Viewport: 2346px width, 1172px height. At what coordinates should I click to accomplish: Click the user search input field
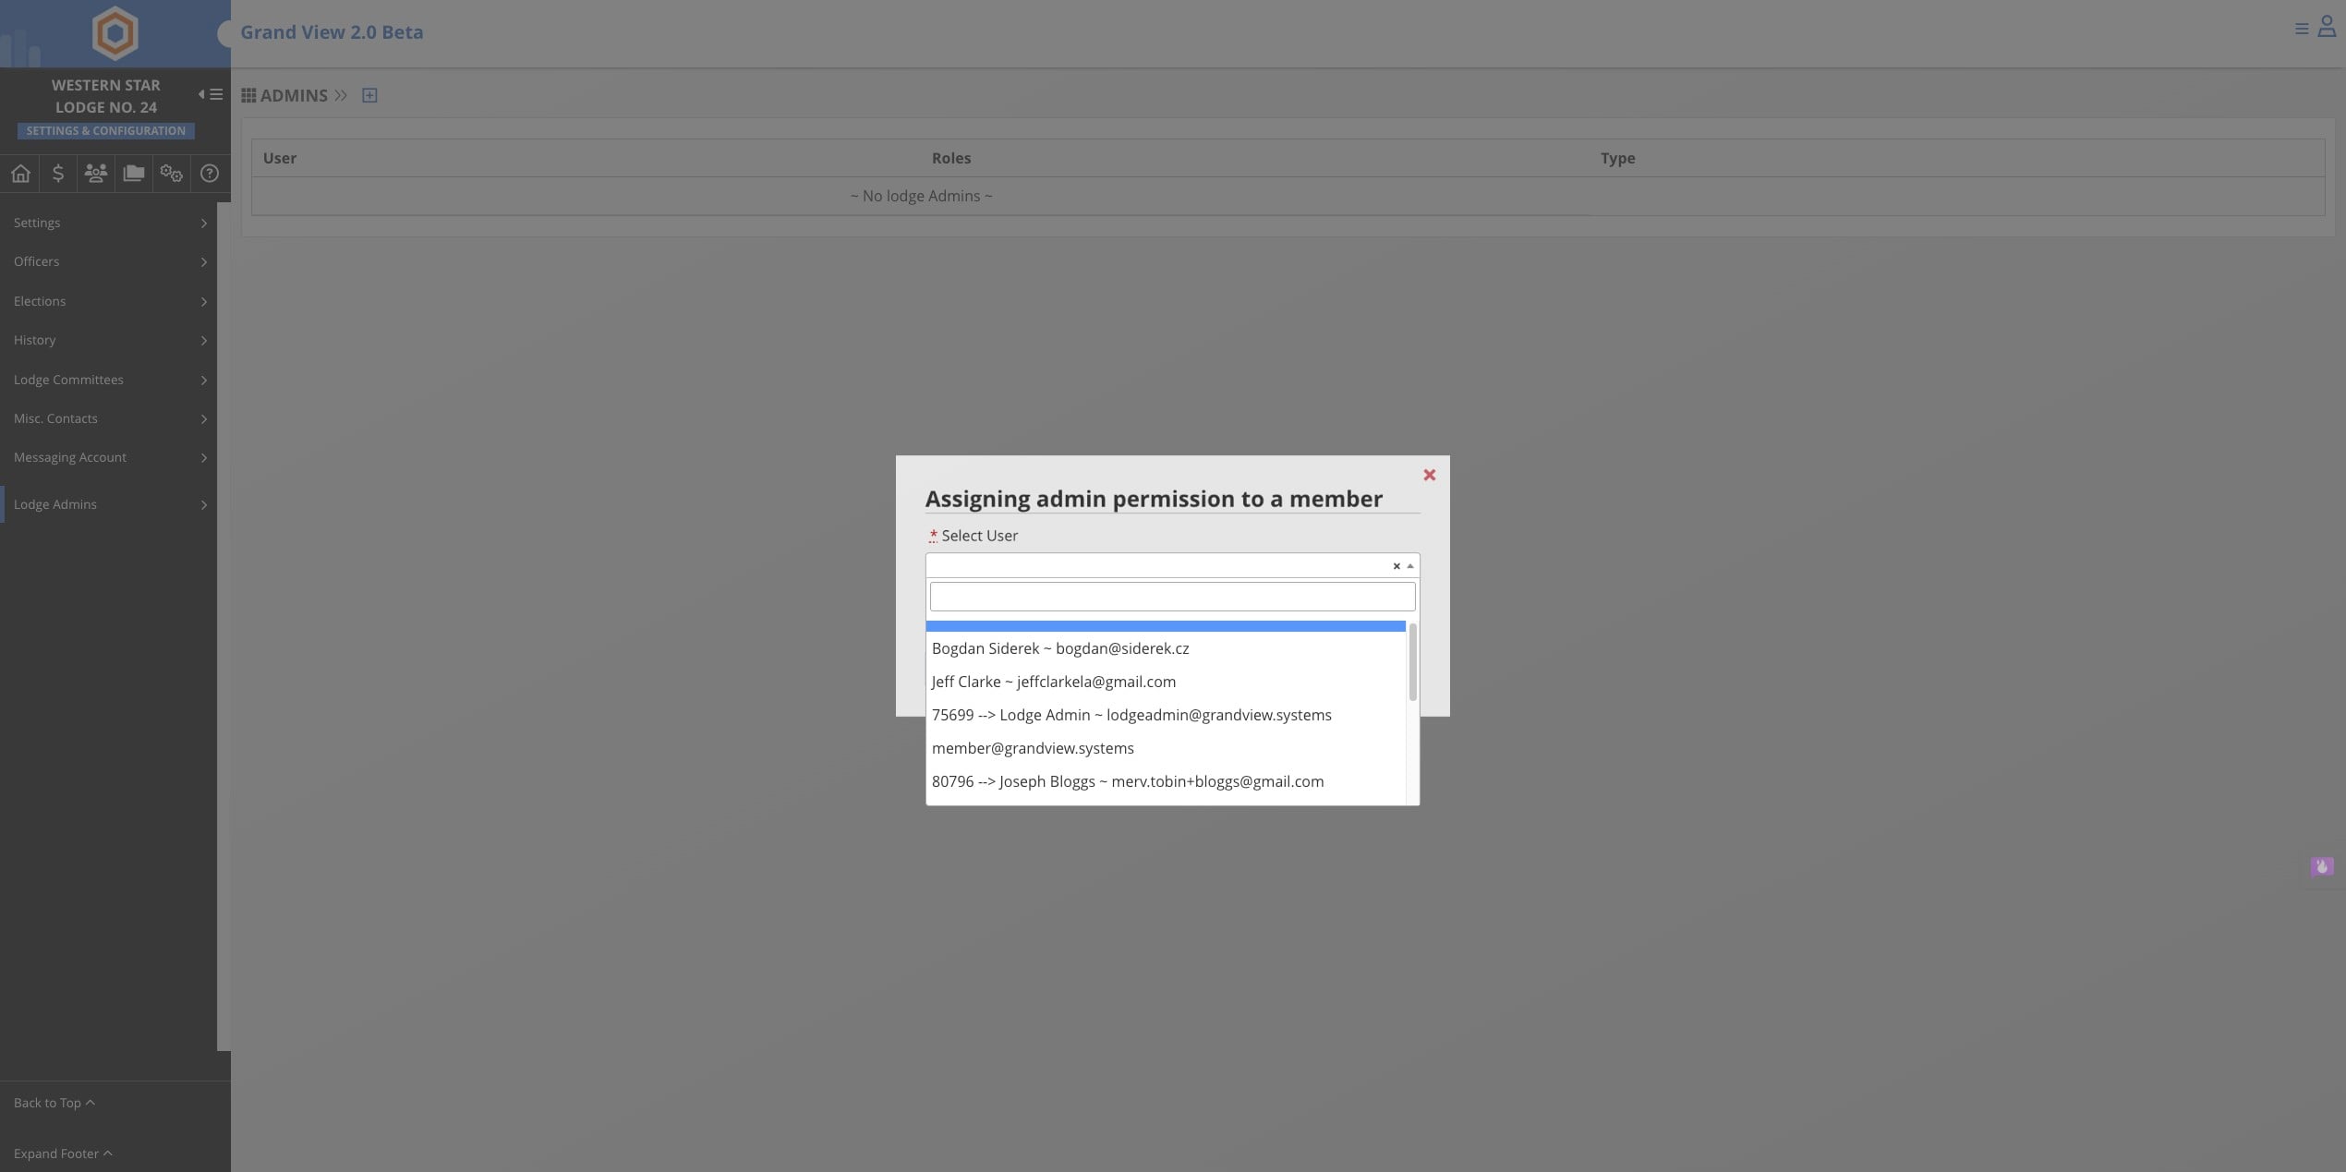pyautogui.click(x=1172, y=597)
